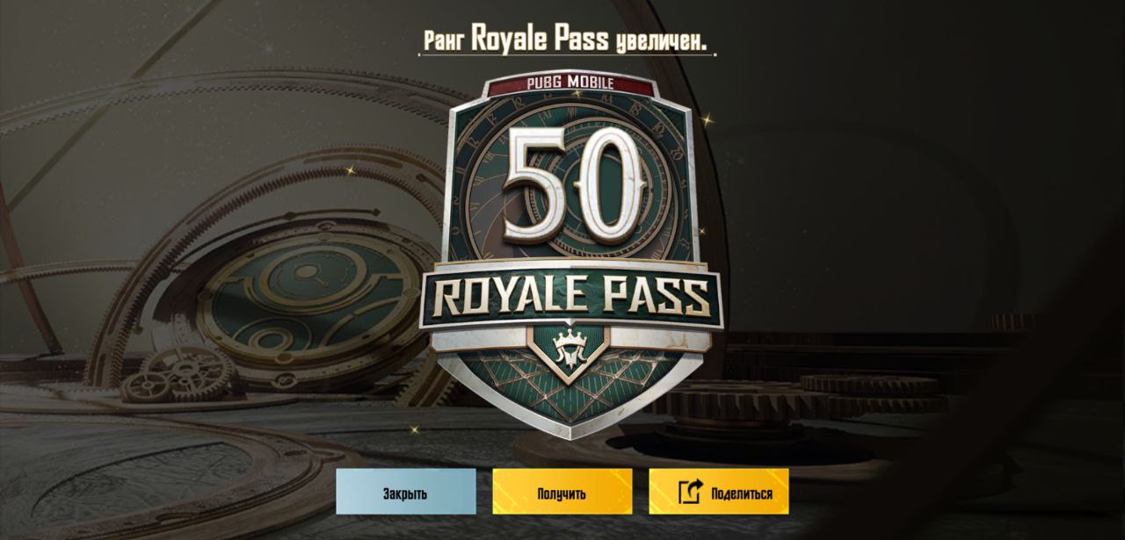The width and height of the screenshot is (1125, 540).
Task: Click the underline beneath the heading text
Action: 566,55
